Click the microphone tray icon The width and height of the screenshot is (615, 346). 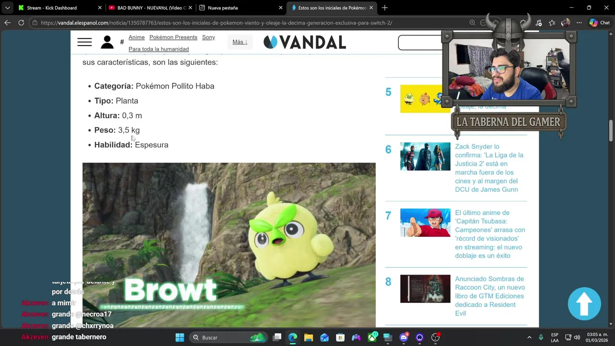[x=541, y=337]
